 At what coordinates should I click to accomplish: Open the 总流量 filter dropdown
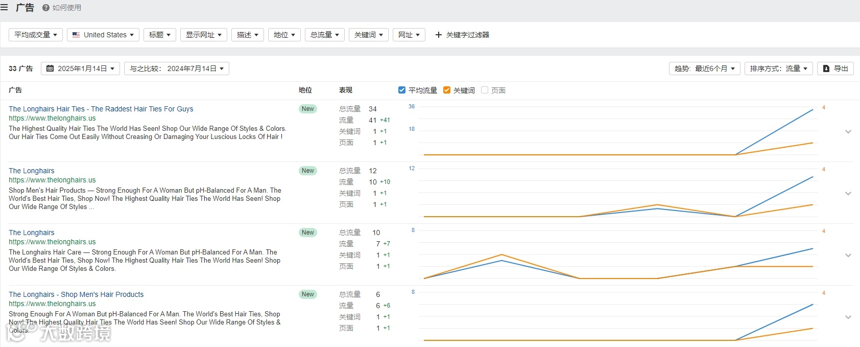click(325, 35)
